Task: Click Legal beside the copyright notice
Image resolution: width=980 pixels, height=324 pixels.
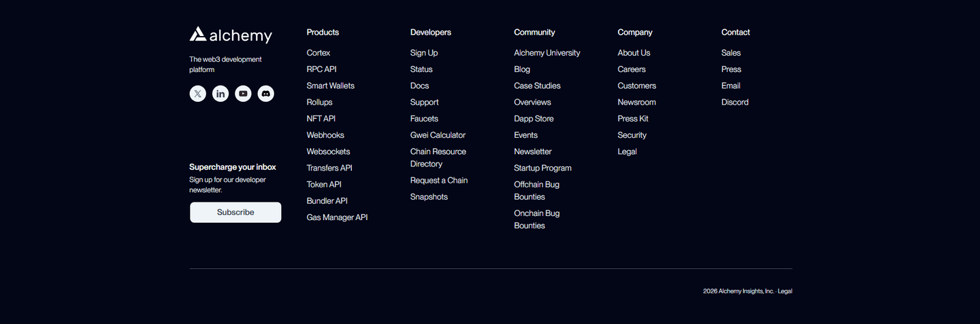Action: coord(785,291)
